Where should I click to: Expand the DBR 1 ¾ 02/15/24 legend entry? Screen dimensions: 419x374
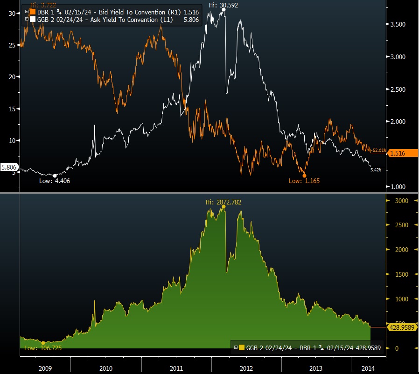coord(27,12)
